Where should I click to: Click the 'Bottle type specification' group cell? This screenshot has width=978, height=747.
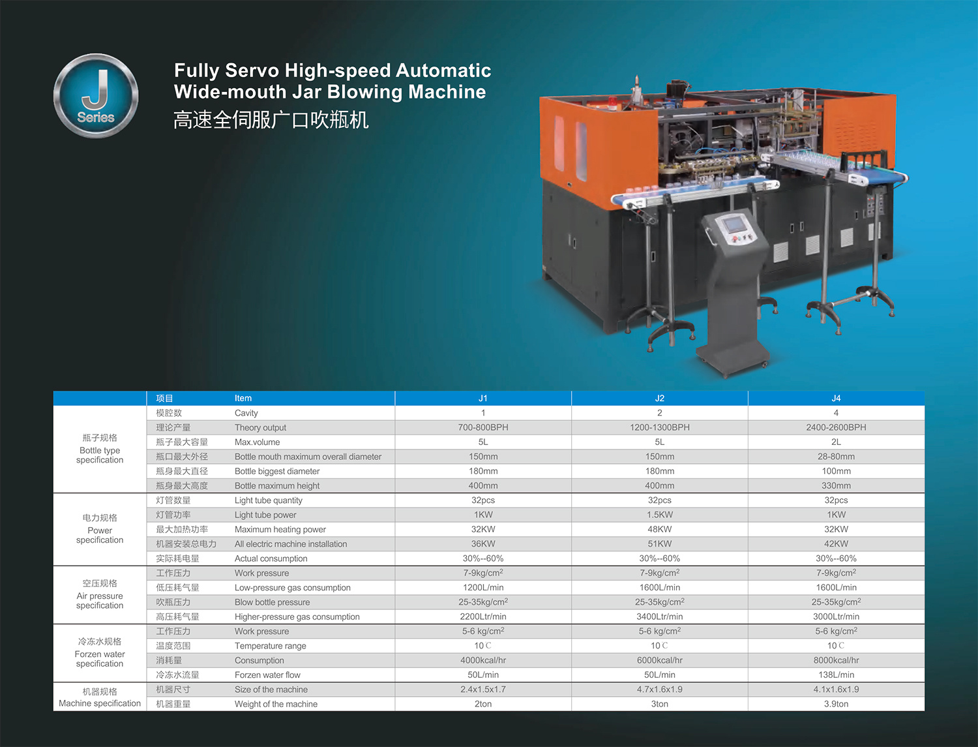pos(100,449)
